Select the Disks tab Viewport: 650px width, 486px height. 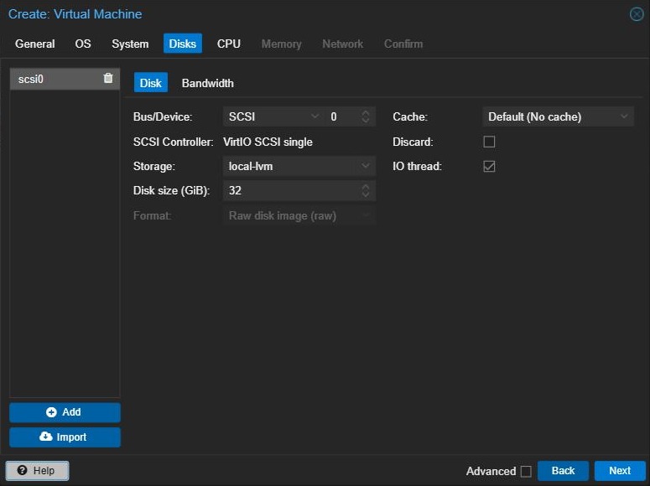[x=182, y=44]
